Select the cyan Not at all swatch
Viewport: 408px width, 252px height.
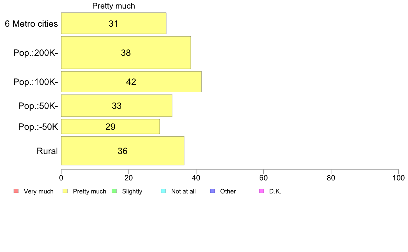coord(163,191)
